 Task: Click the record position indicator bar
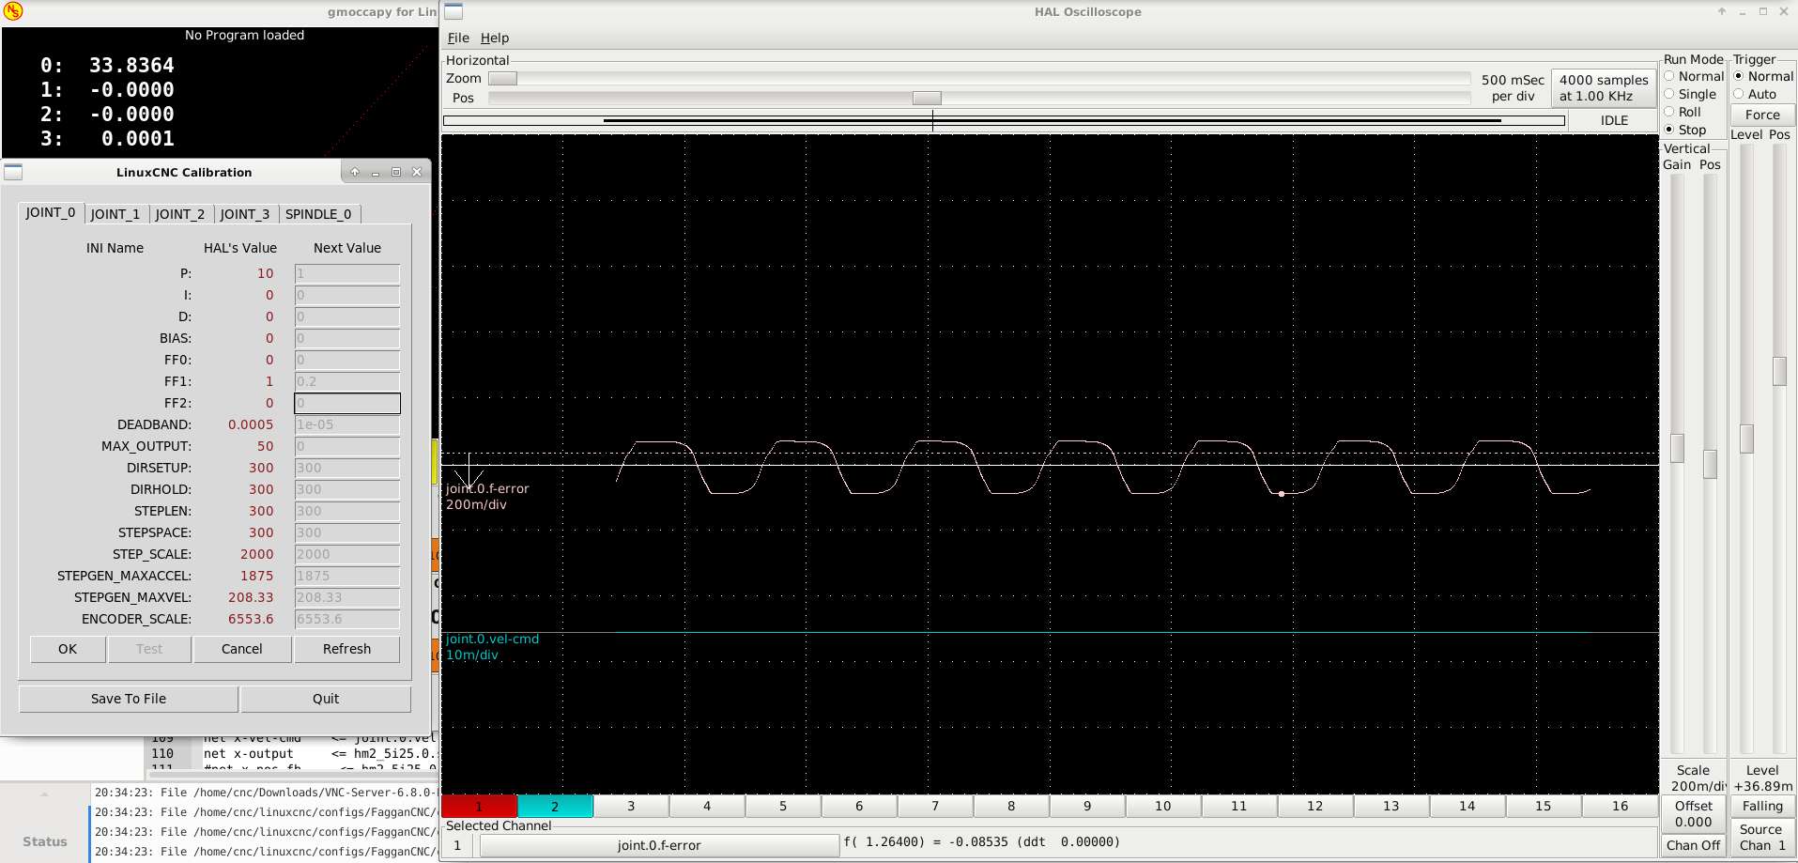[x=1004, y=120]
